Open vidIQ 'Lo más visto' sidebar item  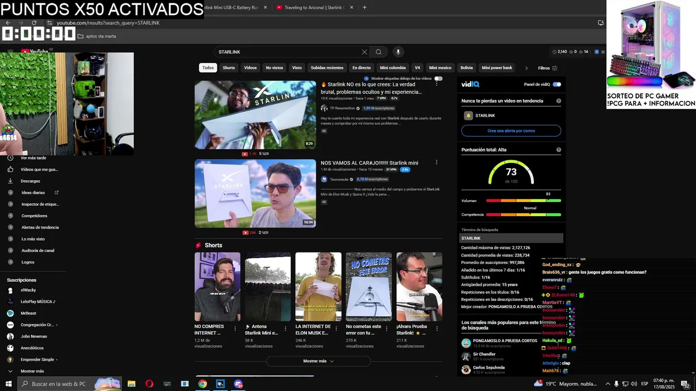(33, 239)
